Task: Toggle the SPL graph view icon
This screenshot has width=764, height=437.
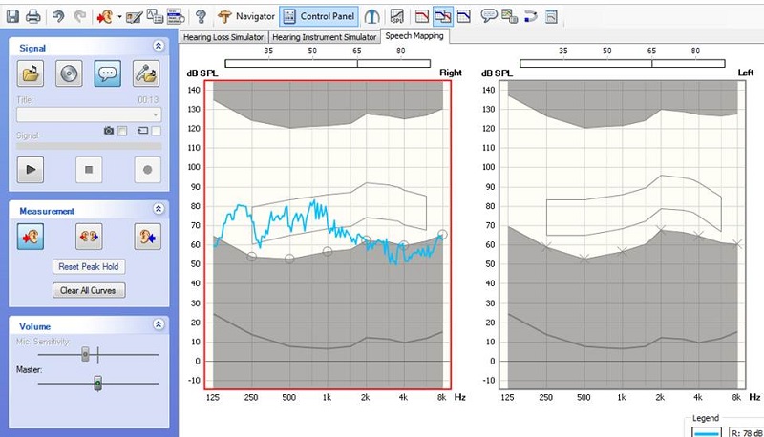Action: [x=397, y=16]
